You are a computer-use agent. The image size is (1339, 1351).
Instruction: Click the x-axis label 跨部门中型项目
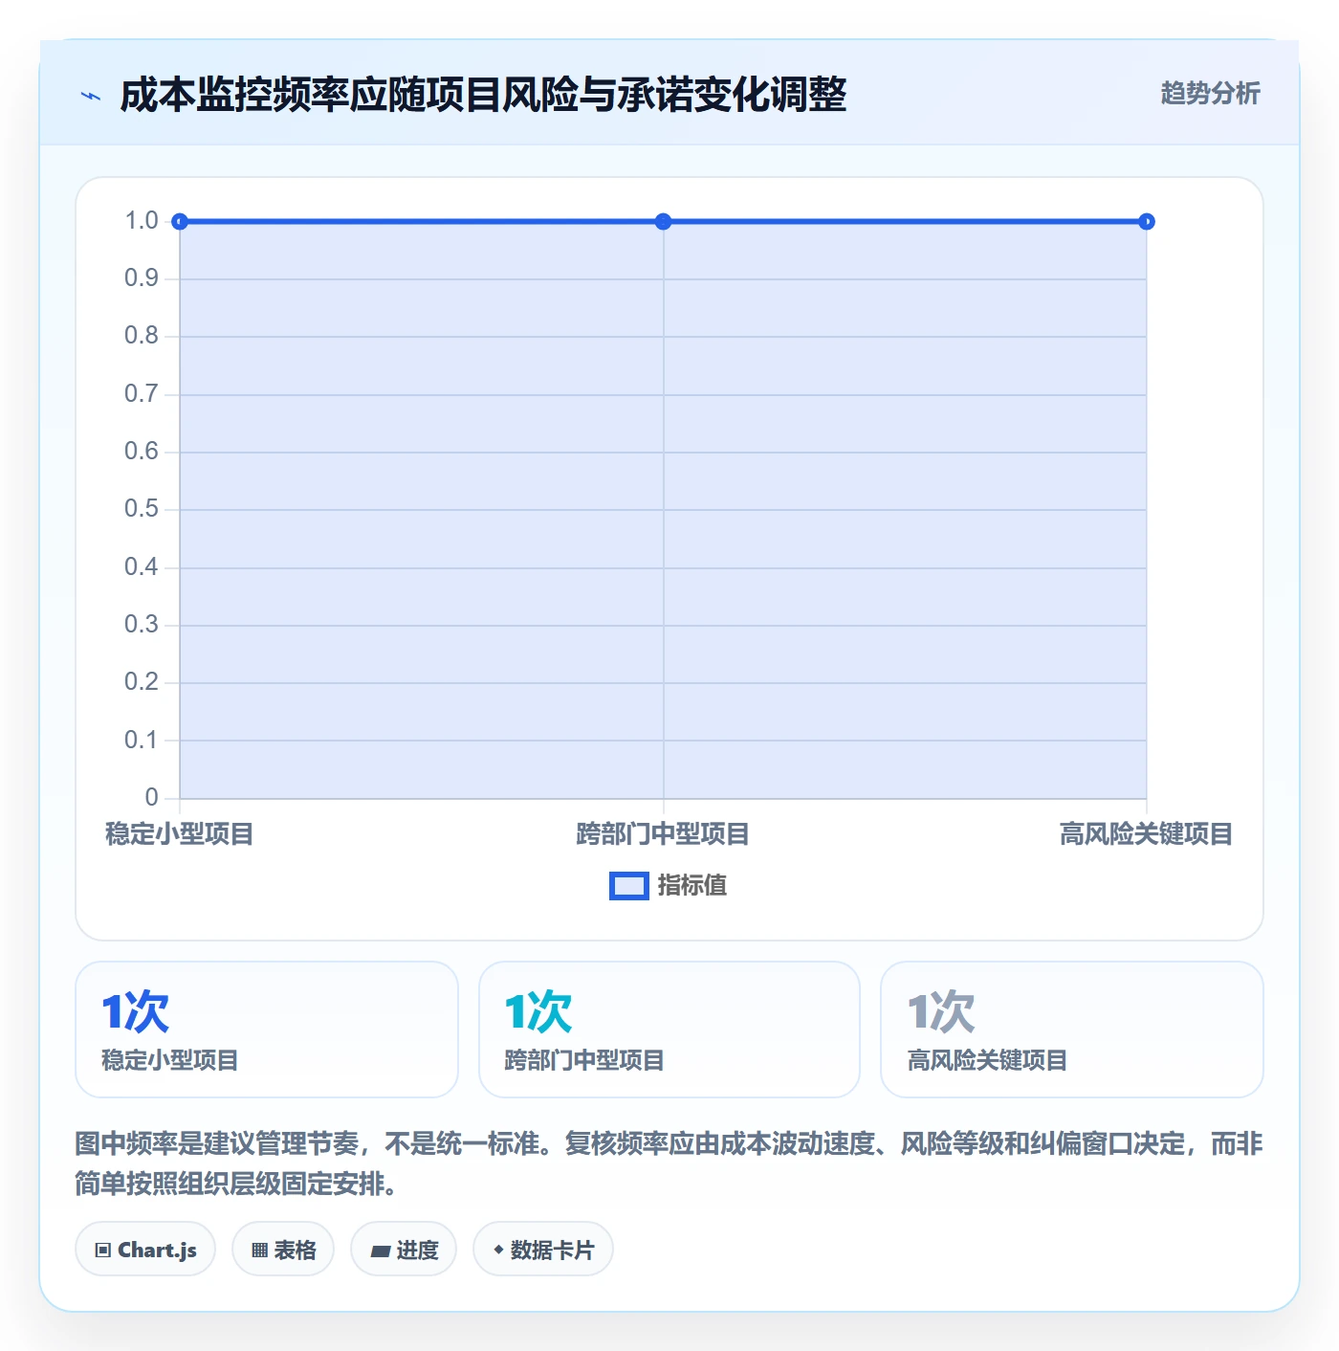663,834
